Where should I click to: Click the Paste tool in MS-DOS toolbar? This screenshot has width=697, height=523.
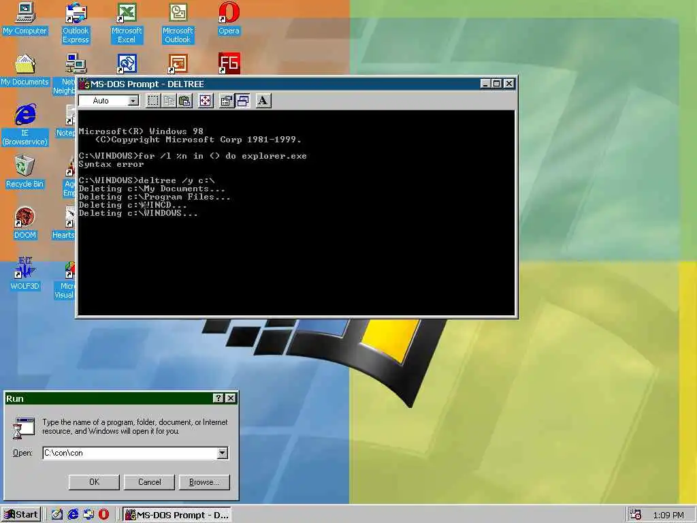[x=184, y=101]
